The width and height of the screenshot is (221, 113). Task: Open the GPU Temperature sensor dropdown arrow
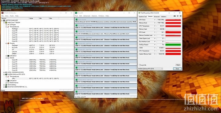[x=155, y=26]
